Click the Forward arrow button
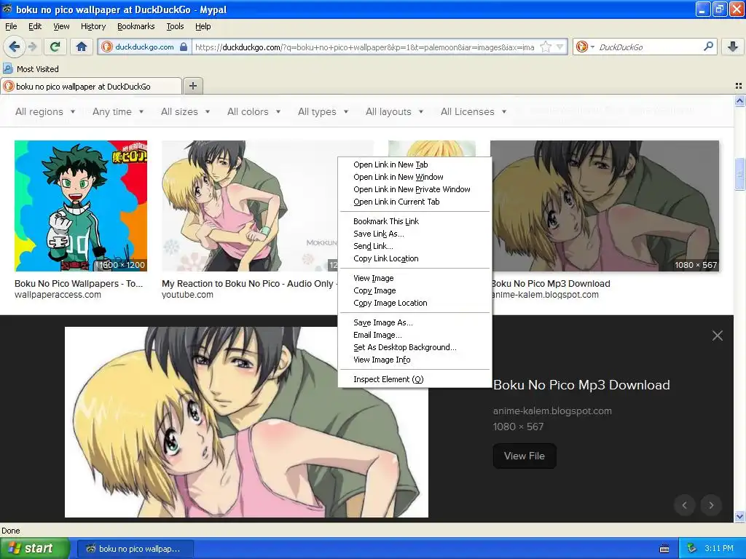This screenshot has width=746, height=559. tap(33, 47)
